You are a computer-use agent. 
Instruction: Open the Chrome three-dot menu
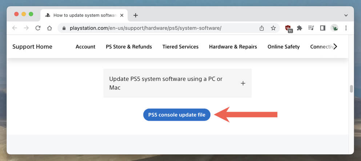tap(346, 28)
